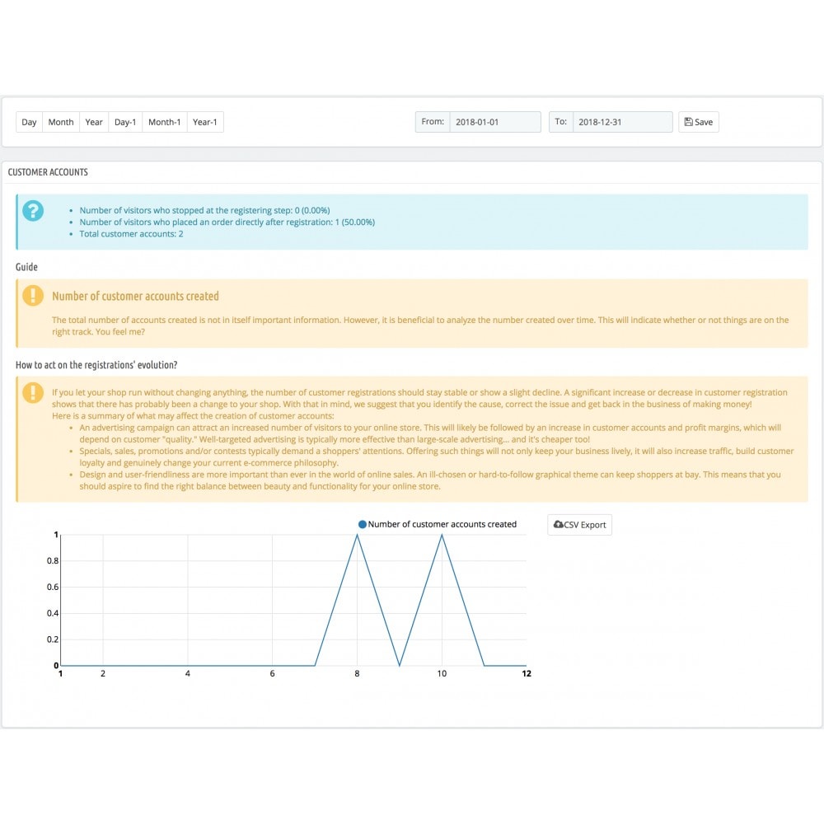This screenshot has width=824, height=824.
Task: Export the chart data as CSV
Action: coord(579,524)
